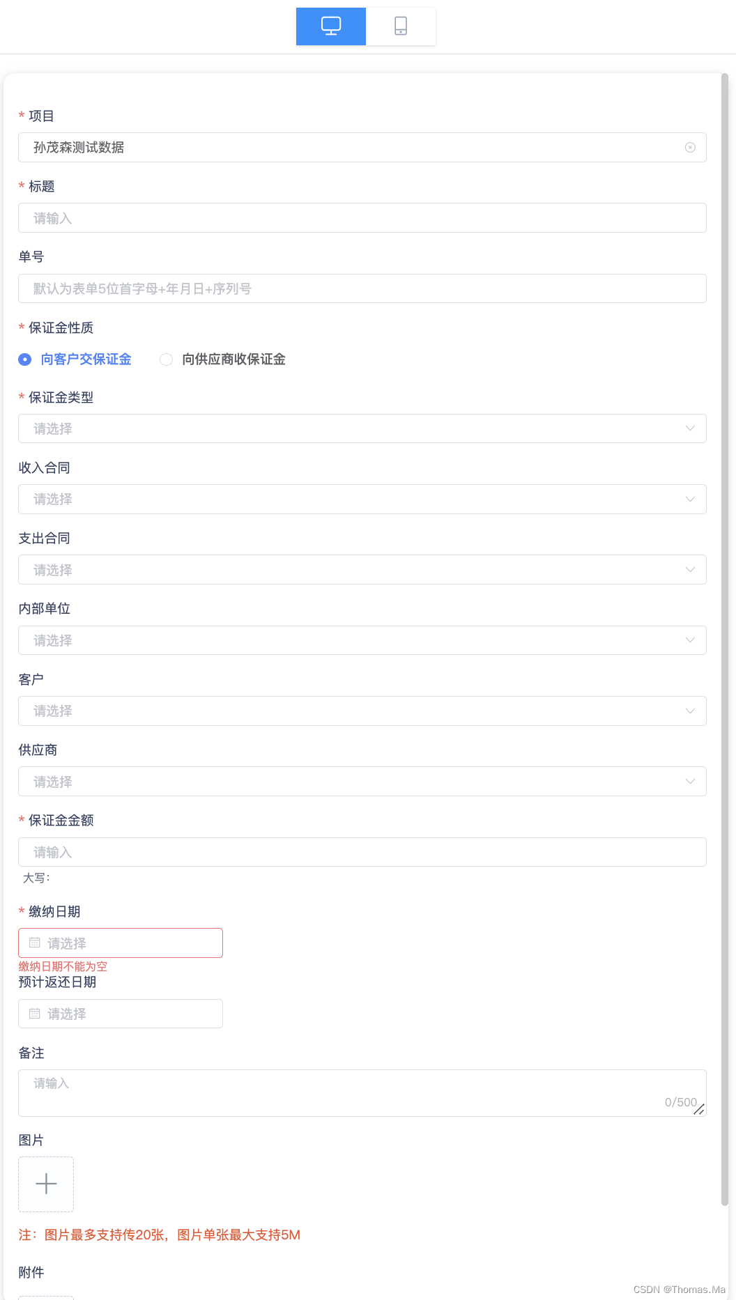Viewport: 736px width, 1300px height.
Task: Click the 附件 label
Action: [31, 1272]
